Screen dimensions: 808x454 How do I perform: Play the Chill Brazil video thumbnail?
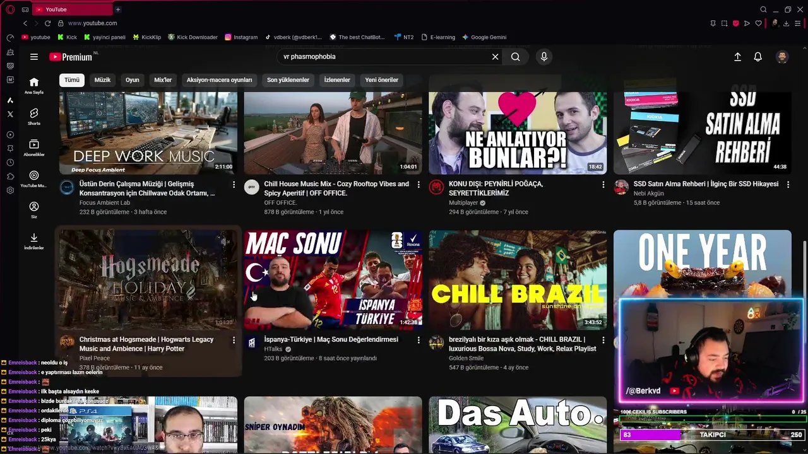(x=518, y=280)
